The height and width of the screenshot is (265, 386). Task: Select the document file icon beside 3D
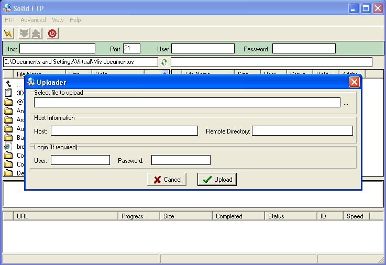pyautogui.click(x=8, y=93)
